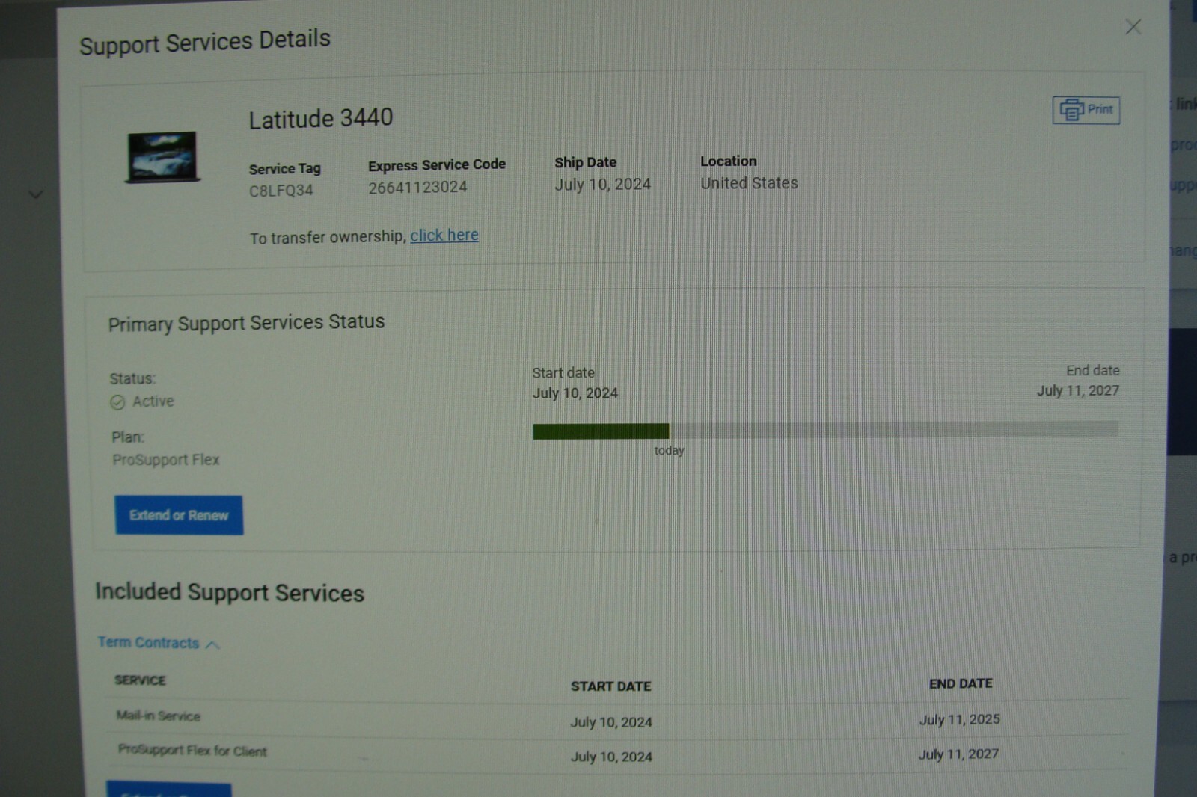Click the Primary Support Services Status heading

point(246,323)
